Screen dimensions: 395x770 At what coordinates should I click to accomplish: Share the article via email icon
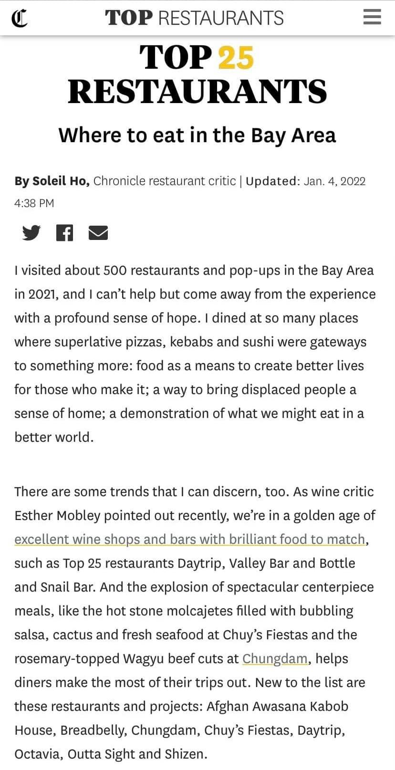98,233
